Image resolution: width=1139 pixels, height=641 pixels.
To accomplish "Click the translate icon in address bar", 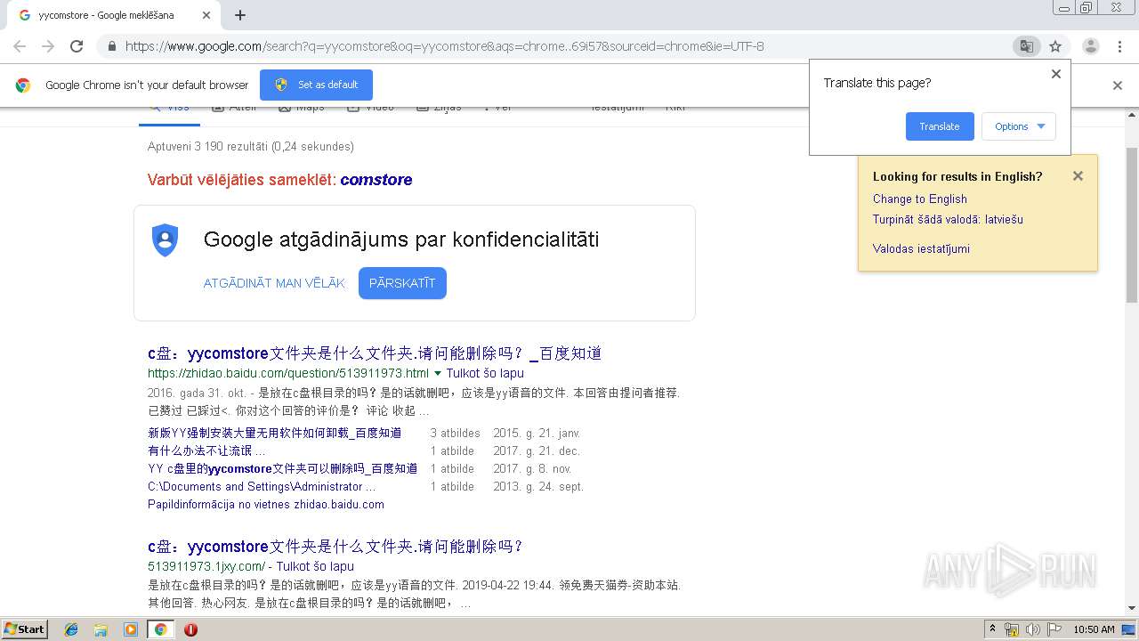I will (x=1027, y=46).
